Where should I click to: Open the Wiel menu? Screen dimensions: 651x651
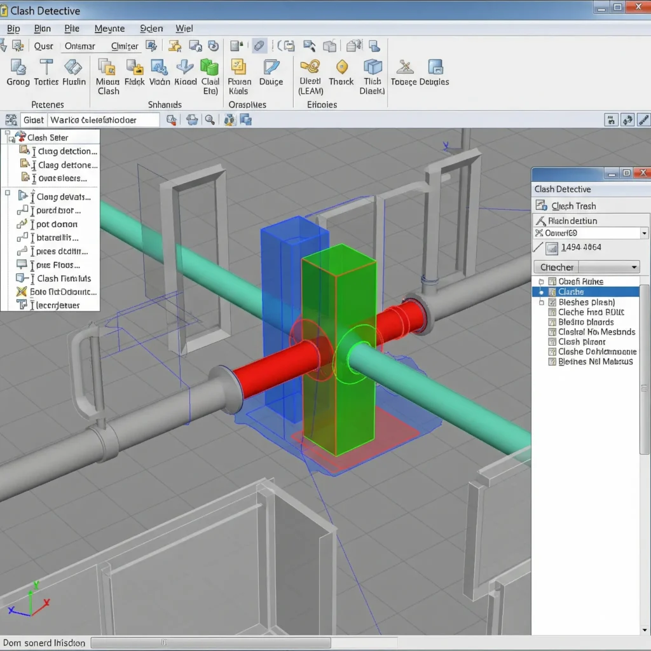pyautogui.click(x=184, y=29)
